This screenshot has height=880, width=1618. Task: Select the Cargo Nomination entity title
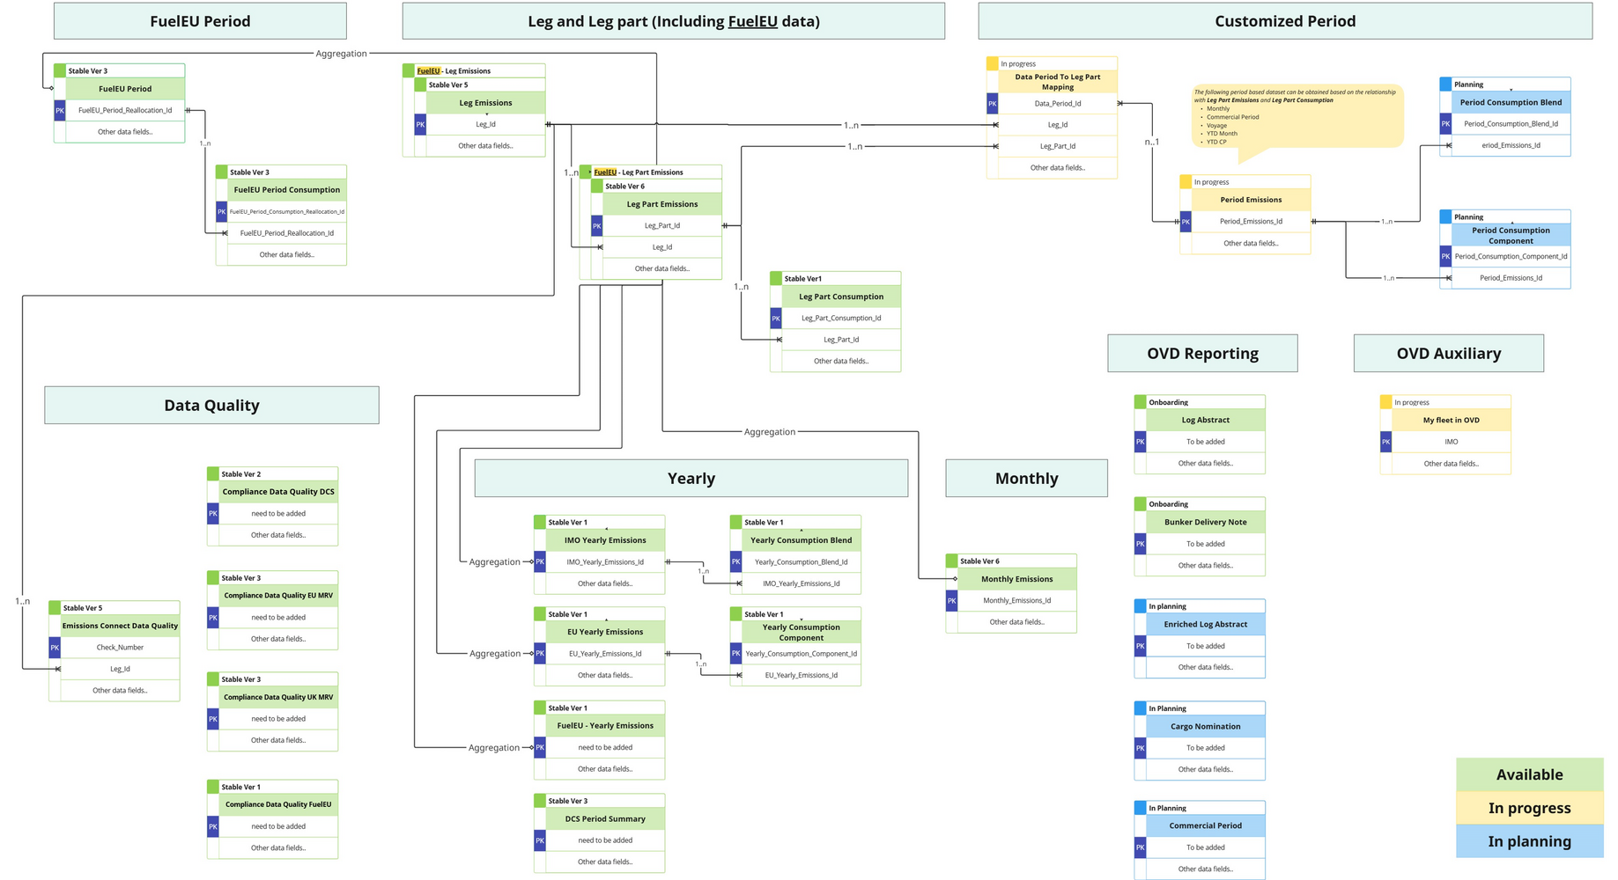[x=1206, y=726]
